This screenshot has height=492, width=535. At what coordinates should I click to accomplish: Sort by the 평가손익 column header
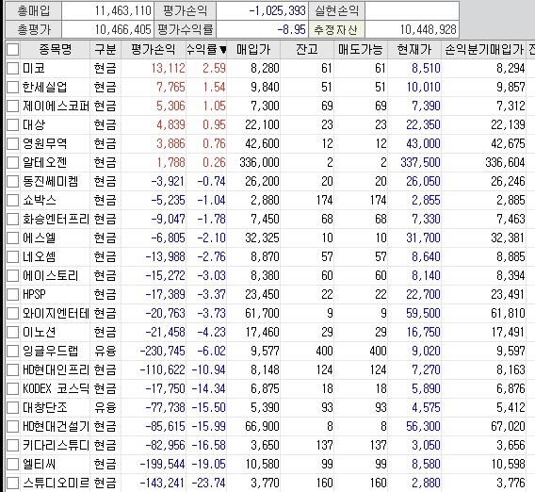pyautogui.click(x=154, y=50)
